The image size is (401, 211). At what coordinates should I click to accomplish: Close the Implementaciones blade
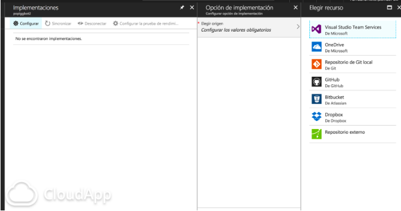(x=192, y=7)
